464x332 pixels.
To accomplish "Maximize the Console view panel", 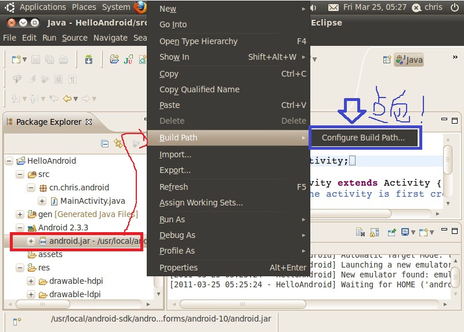I will (x=455, y=231).
